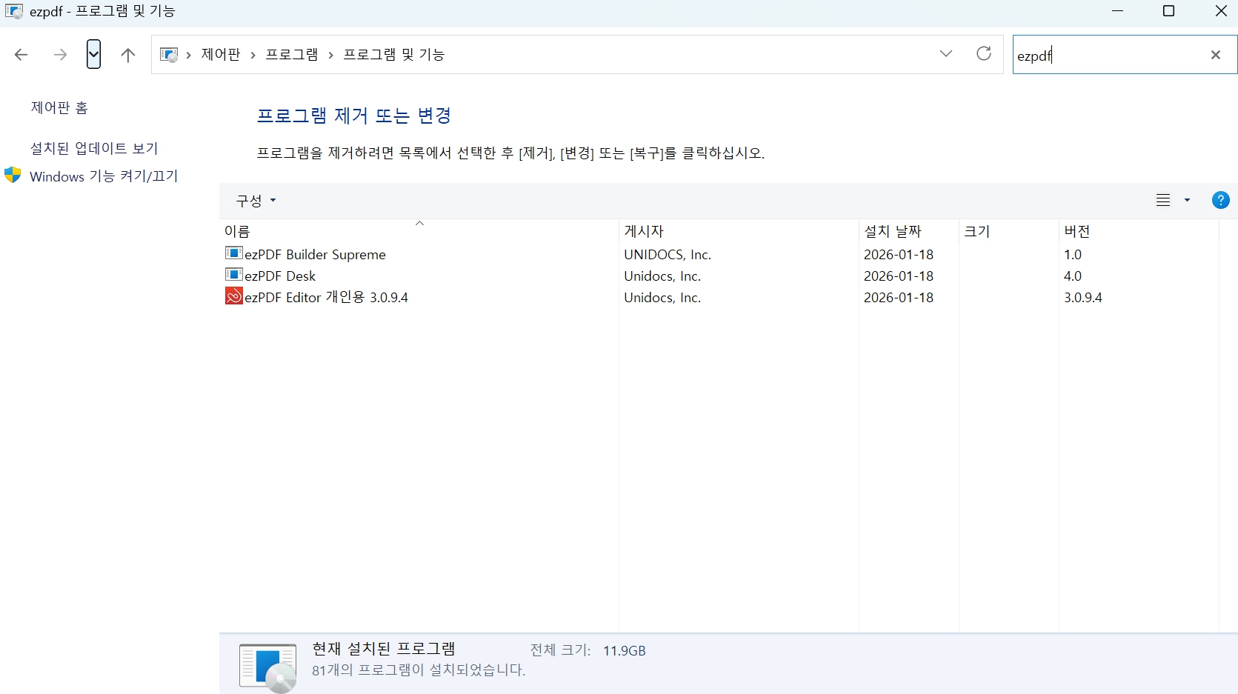Open address bar history dropdown
This screenshot has width=1238, height=694.
pyautogui.click(x=946, y=53)
